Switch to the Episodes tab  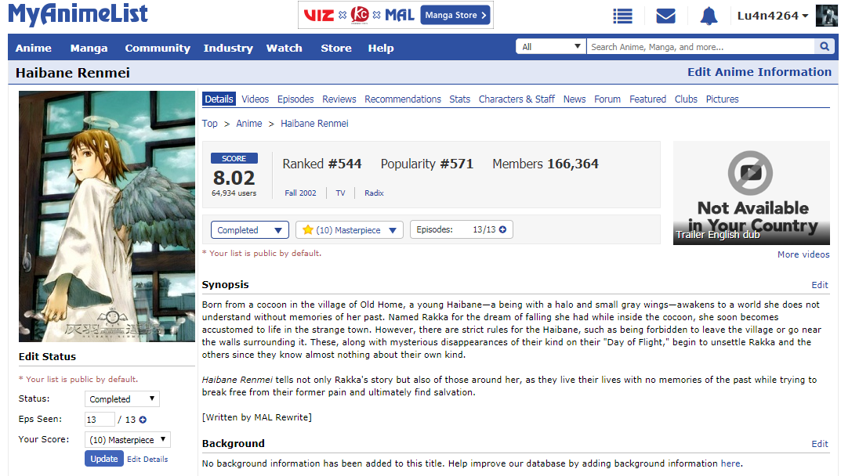295,99
